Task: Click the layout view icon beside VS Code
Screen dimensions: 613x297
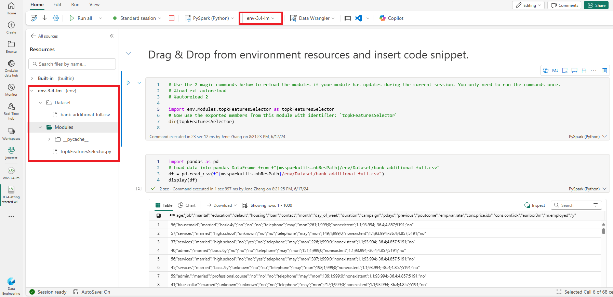Action: (348, 18)
